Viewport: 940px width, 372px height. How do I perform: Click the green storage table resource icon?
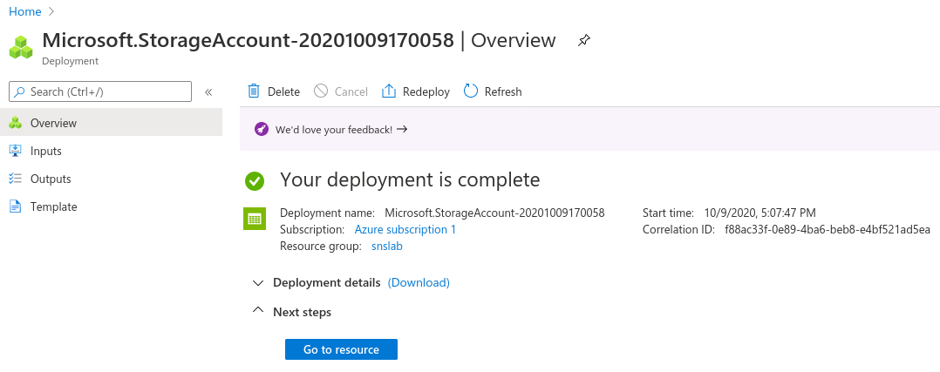point(255,219)
